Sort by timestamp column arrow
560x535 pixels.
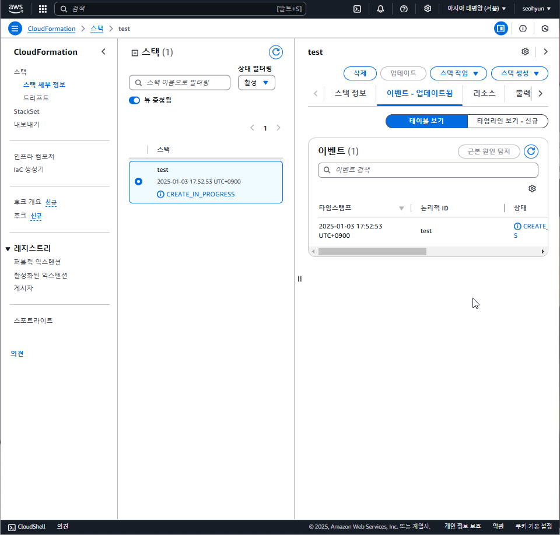tap(401, 208)
